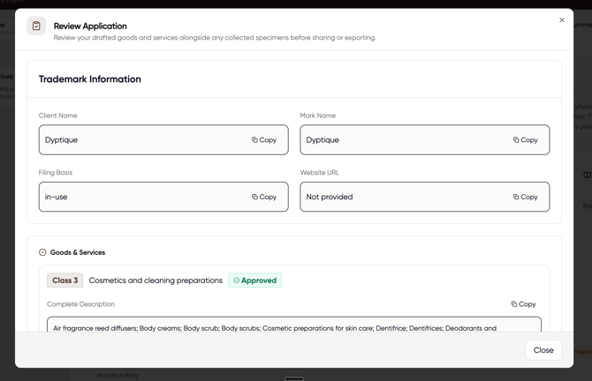Click the Class 3 badge
The height and width of the screenshot is (381, 592).
65,280
